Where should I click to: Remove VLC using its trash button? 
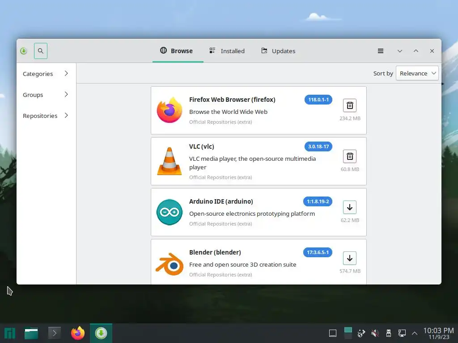[x=350, y=156]
